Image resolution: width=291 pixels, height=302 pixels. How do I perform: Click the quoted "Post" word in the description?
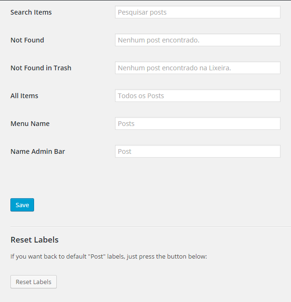click(x=97, y=256)
